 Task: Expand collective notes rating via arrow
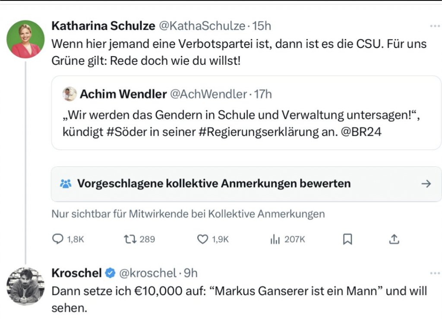(x=426, y=184)
